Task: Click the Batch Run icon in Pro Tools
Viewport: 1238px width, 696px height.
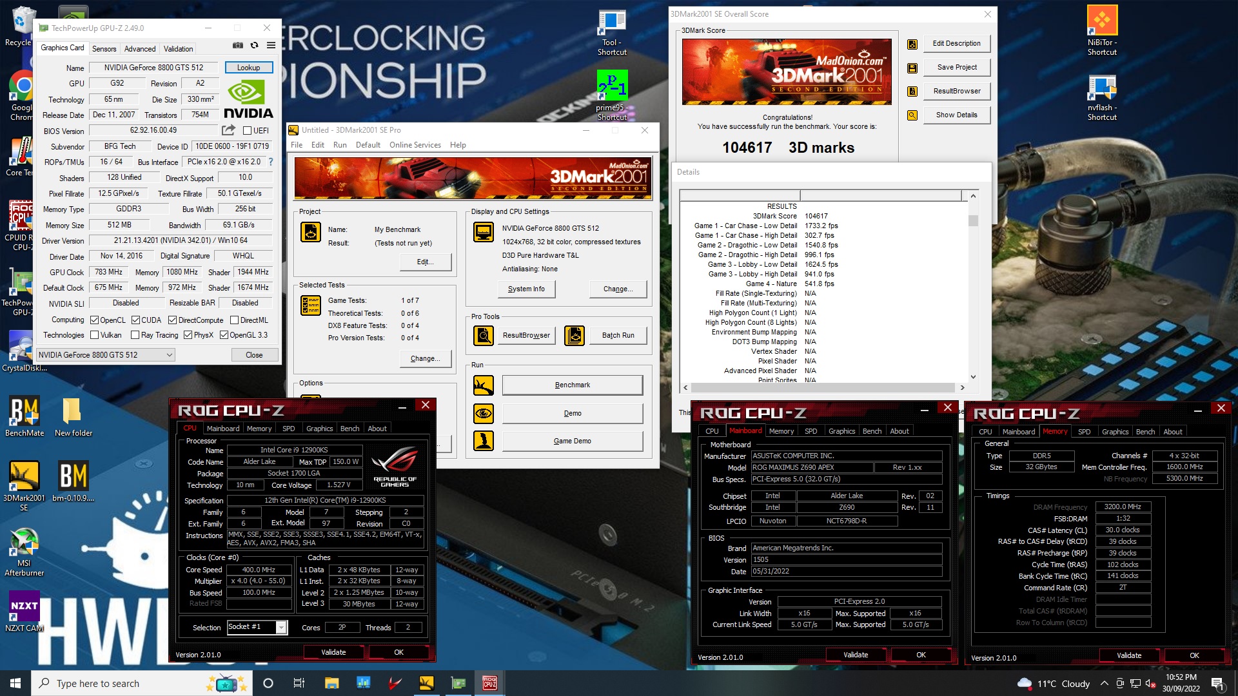Action: coord(575,335)
